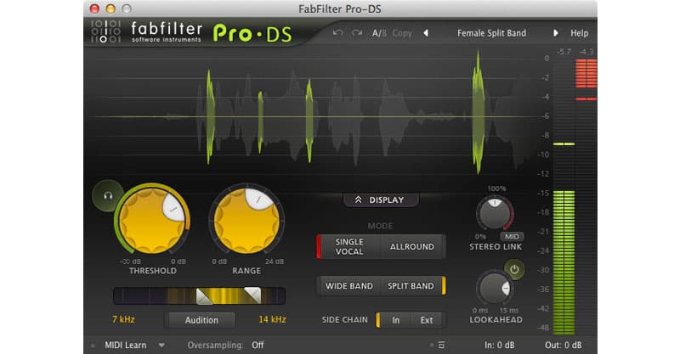This screenshot has width=680, height=354.
Task: Click the 7 kHz frequency value
Action: coord(123,319)
